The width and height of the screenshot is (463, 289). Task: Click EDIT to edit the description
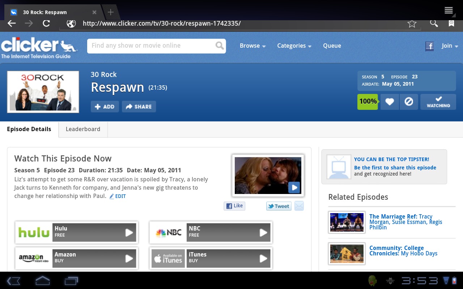pyautogui.click(x=118, y=196)
